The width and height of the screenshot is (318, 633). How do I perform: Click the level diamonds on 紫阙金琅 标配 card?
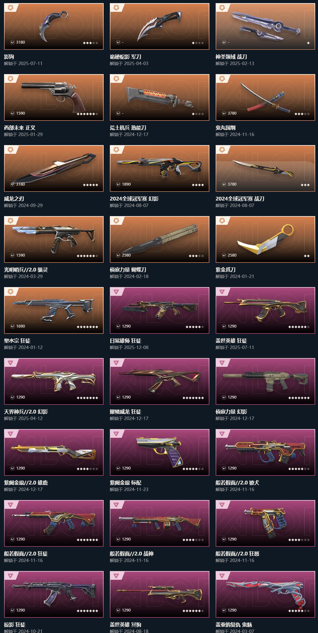click(x=193, y=469)
